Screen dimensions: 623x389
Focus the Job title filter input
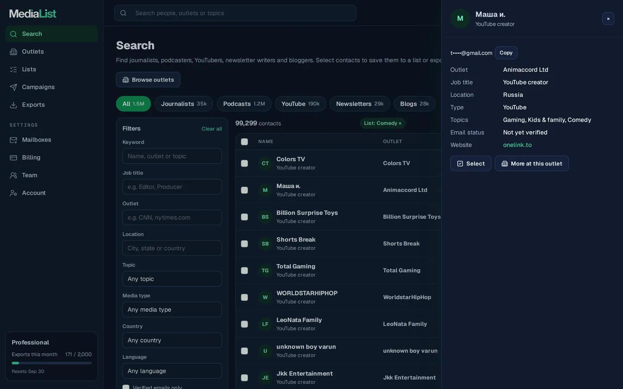(x=172, y=187)
